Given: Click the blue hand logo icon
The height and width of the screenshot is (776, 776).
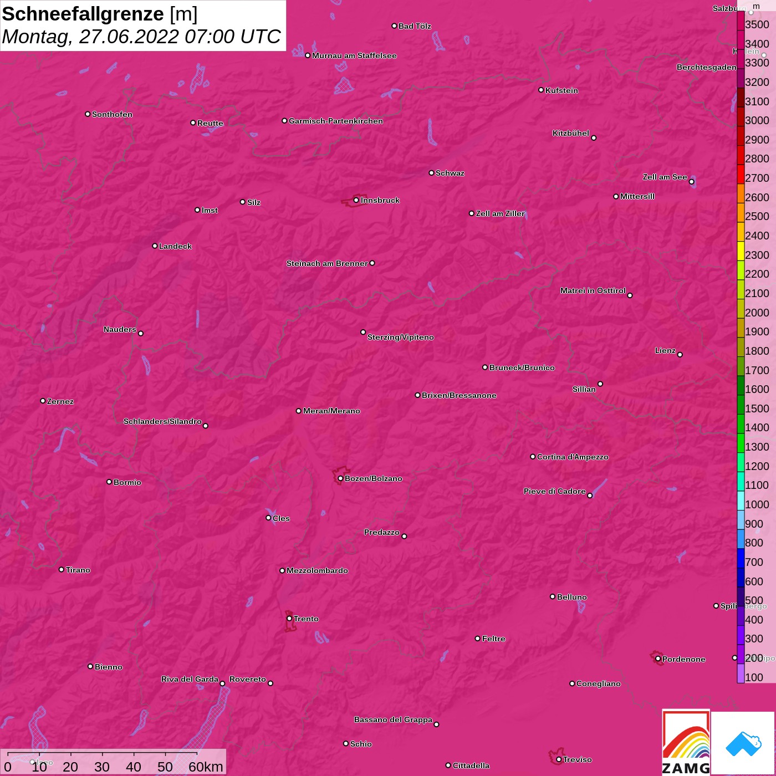Looking at the screenshot, I should tap(743, 743).
